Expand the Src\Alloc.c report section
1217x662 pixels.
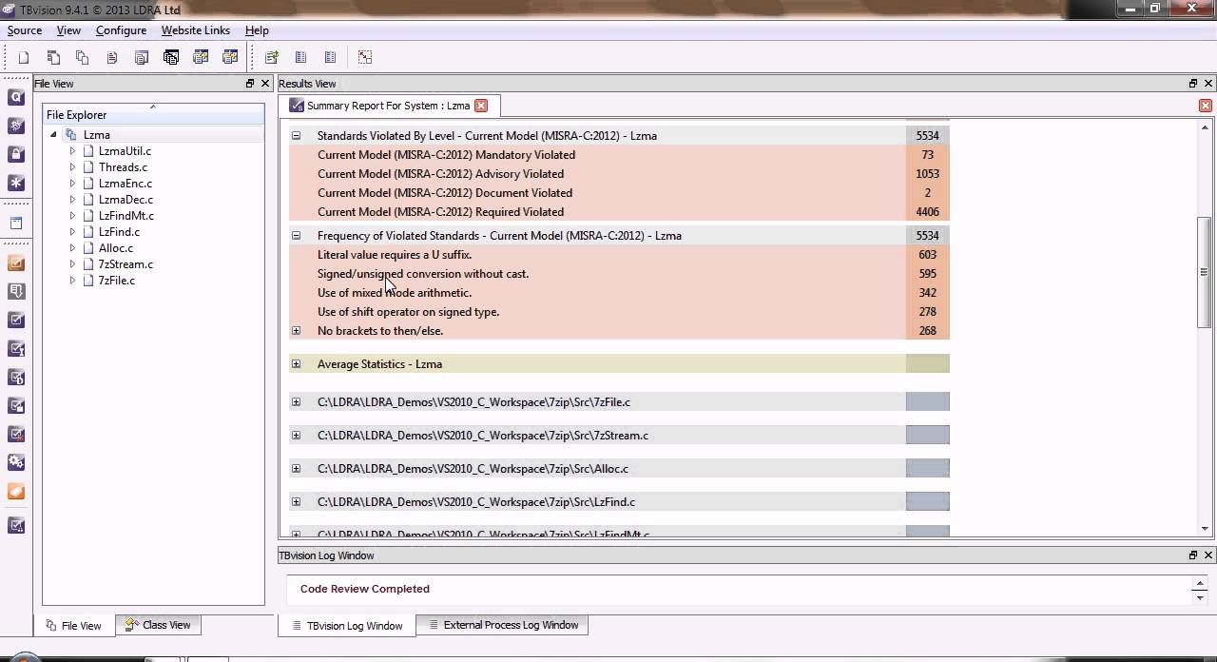tap(296, 469)
